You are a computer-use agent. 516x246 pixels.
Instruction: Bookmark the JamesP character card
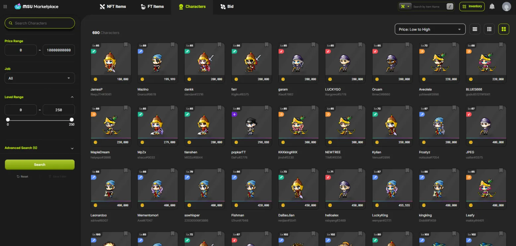126,45
